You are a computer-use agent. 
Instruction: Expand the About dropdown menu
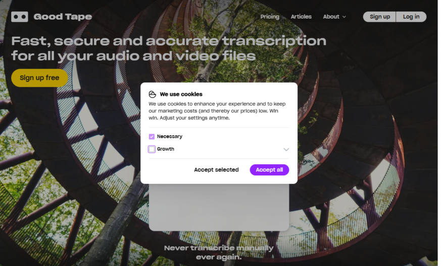point(334,17)
